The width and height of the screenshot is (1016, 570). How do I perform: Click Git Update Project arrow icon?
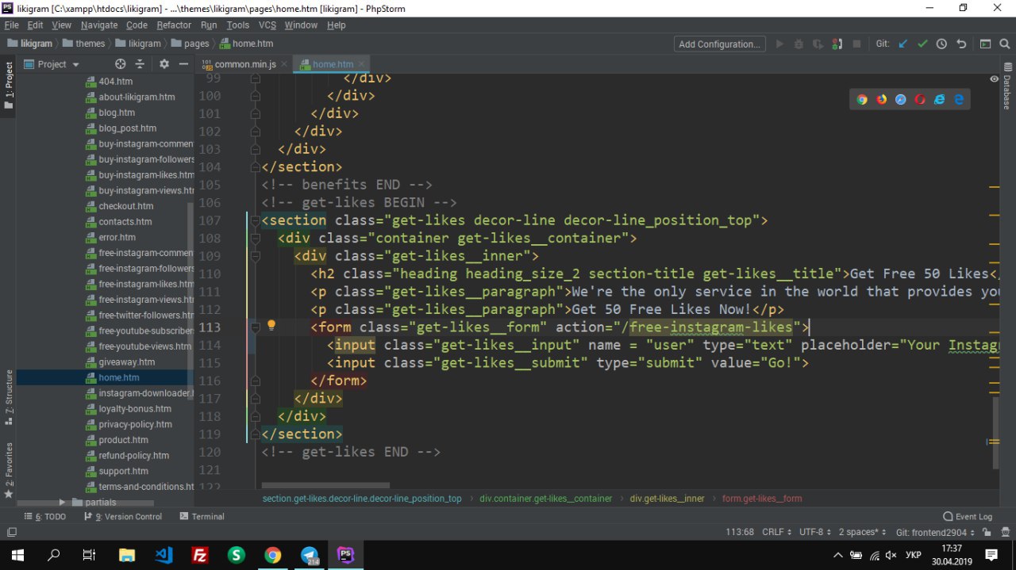pos(903,44)
